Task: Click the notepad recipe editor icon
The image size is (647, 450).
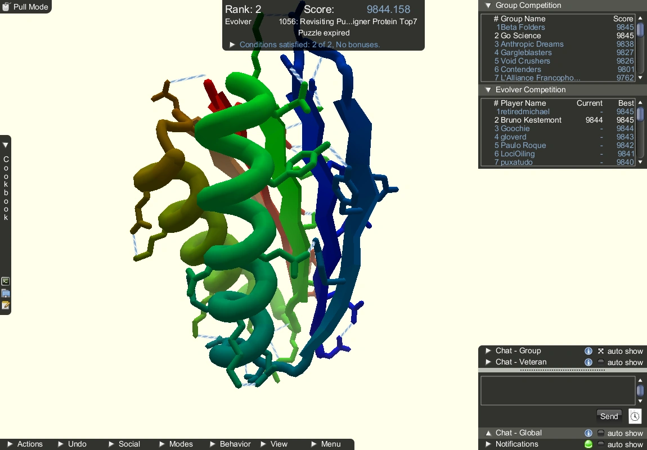Action: [x=6, y=305]
